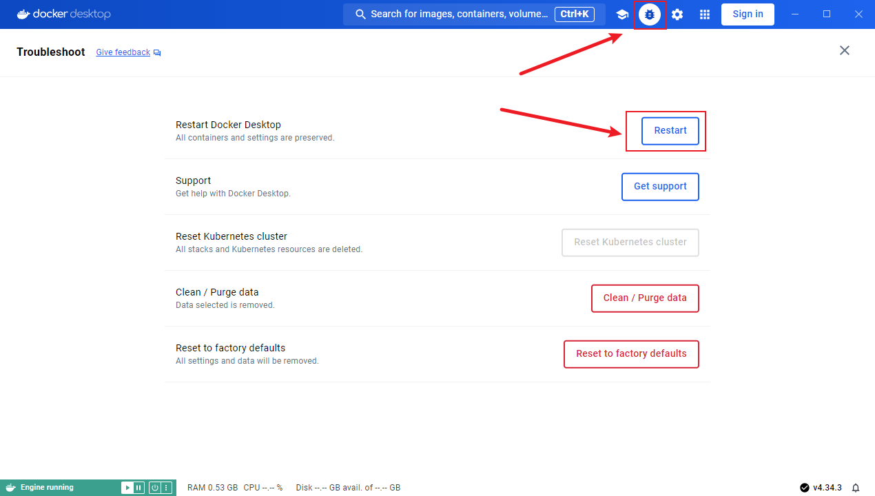The image size is (875, 496).
Task: Click the search magnifier icon
Action: coord(360,14)
